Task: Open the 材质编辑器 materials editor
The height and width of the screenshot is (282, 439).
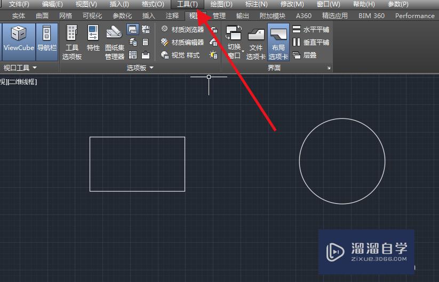Action: coord(182,42)
